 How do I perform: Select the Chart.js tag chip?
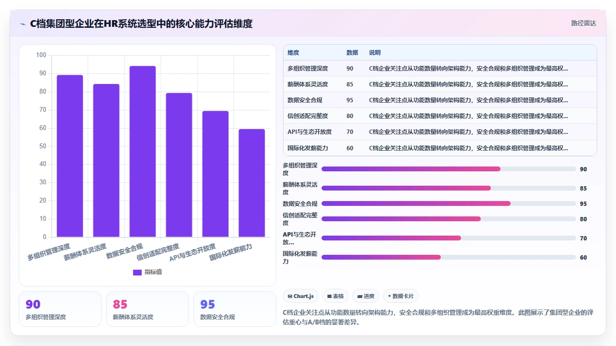[301, 296]
